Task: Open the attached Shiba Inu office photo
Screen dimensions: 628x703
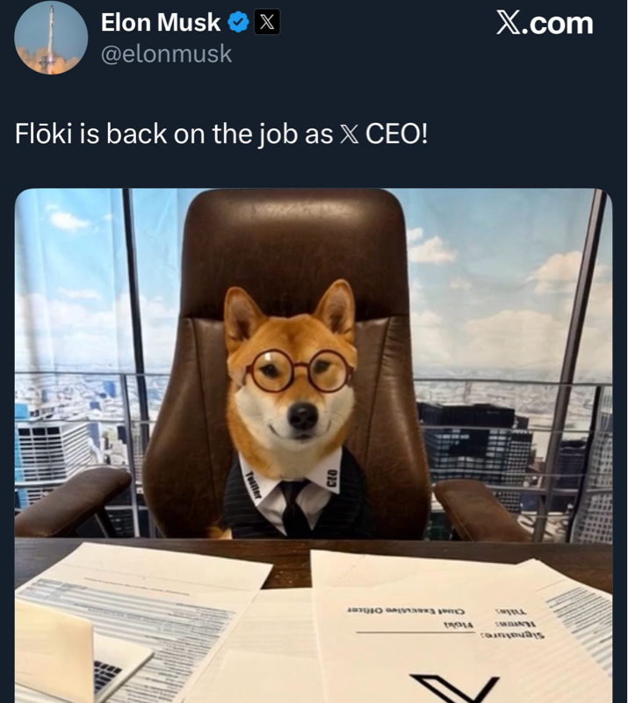Action: click(x=314, y=446)
